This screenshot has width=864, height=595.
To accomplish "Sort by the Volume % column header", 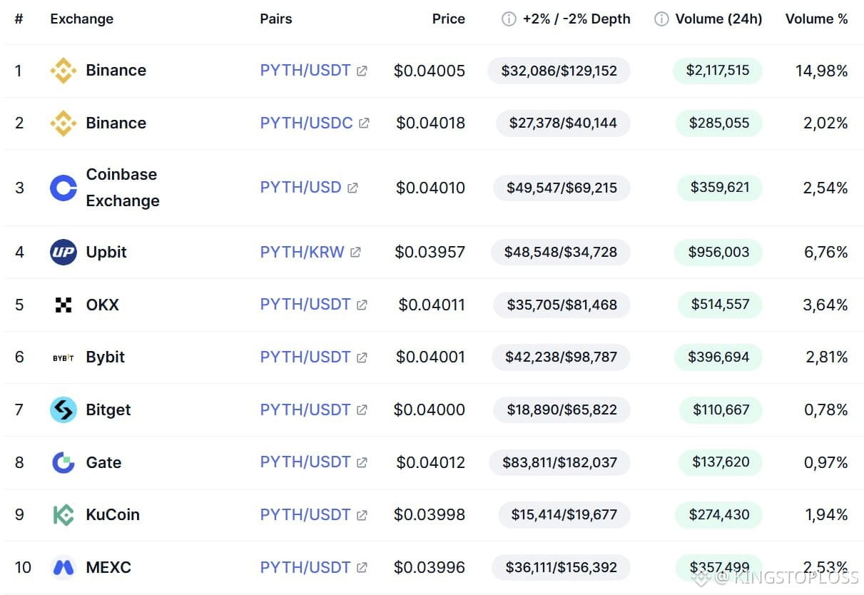I will 816,19.
